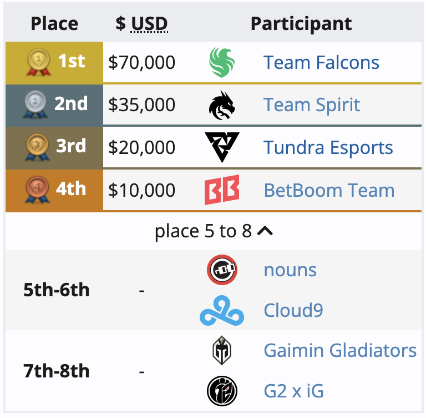The image size is (426, 418).
Task: Click the Gaimin Gladiators helmet logo
Action: pyautogui.click(x=222, y=351)
